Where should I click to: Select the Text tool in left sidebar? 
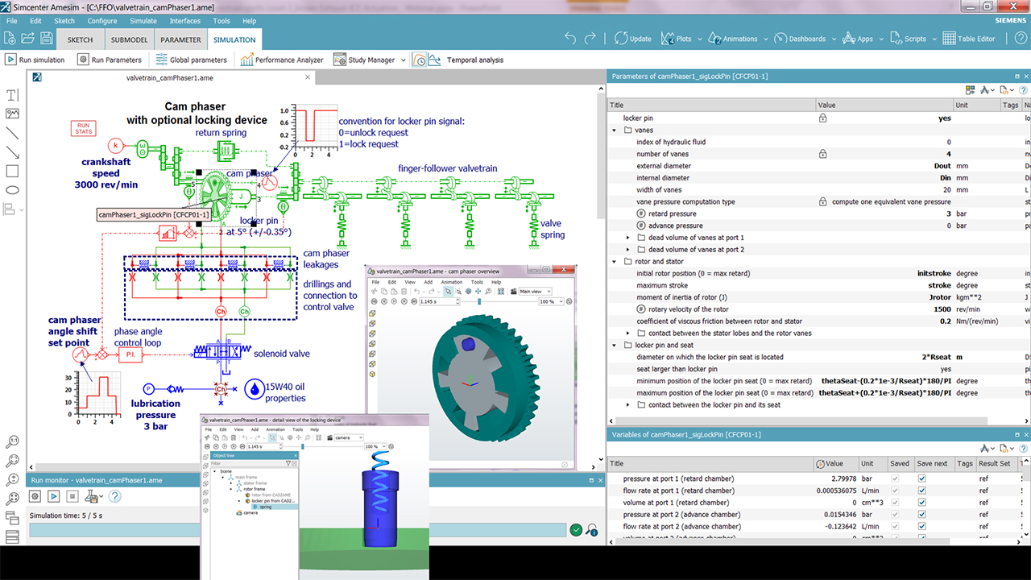pos(12,95)
